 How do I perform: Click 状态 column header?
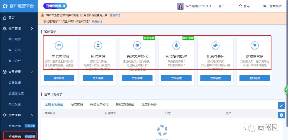pos(168,113)
